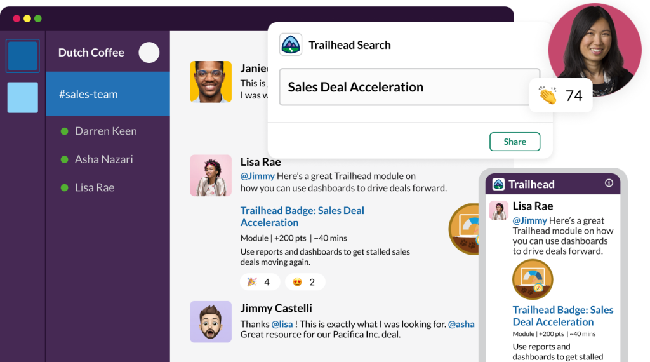Click the Lisa Rae name in mobile panel

point(533,206)
